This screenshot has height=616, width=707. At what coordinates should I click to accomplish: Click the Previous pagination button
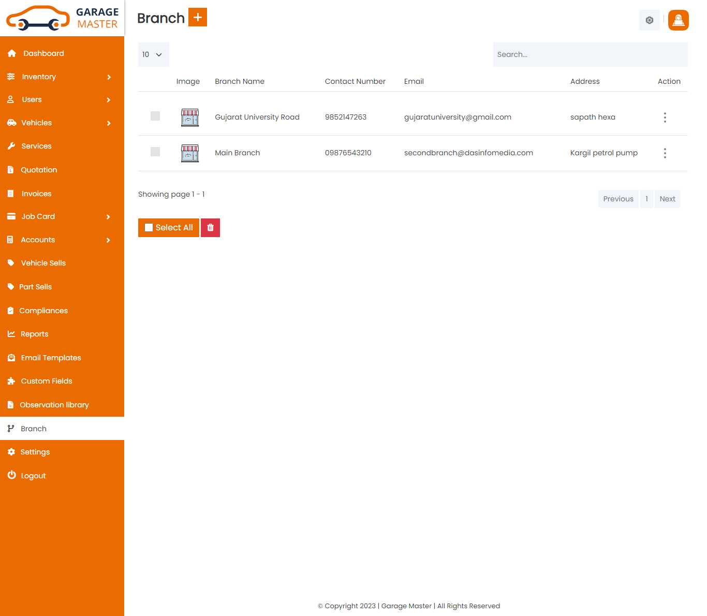(x=618, y=199)
